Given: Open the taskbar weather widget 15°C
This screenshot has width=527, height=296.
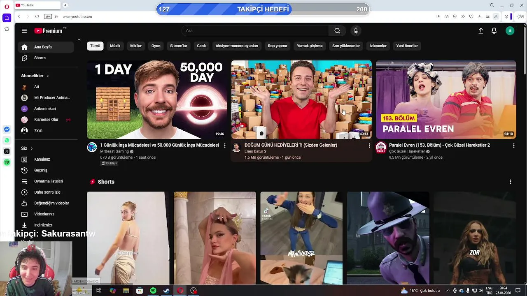Looking at the screenshot, I should 420,291.
